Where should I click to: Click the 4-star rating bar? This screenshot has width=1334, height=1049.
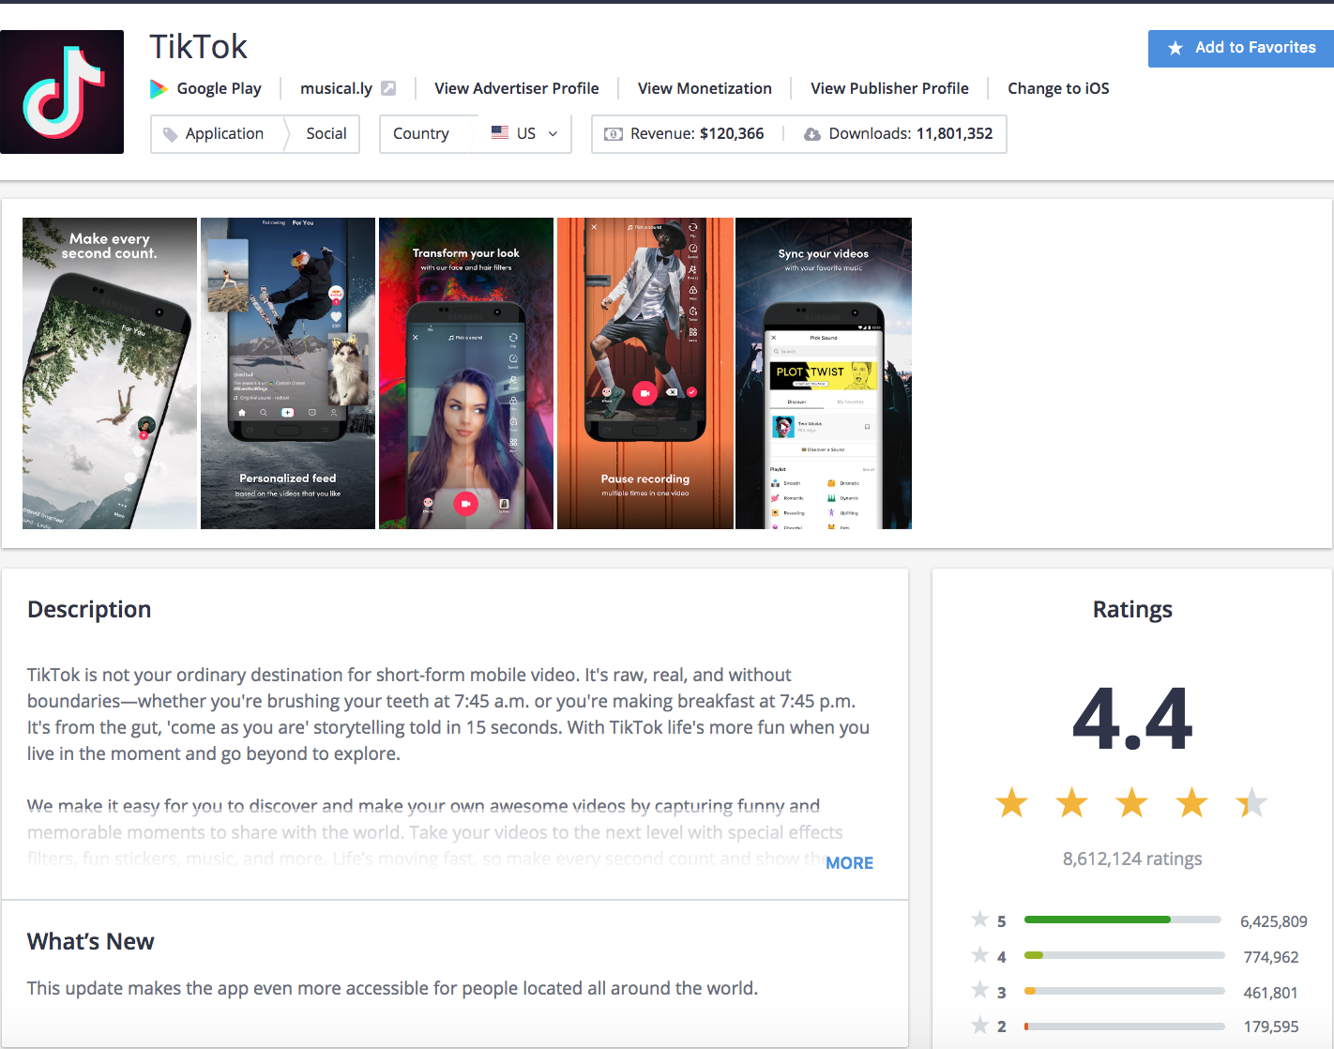point(1124,955)
